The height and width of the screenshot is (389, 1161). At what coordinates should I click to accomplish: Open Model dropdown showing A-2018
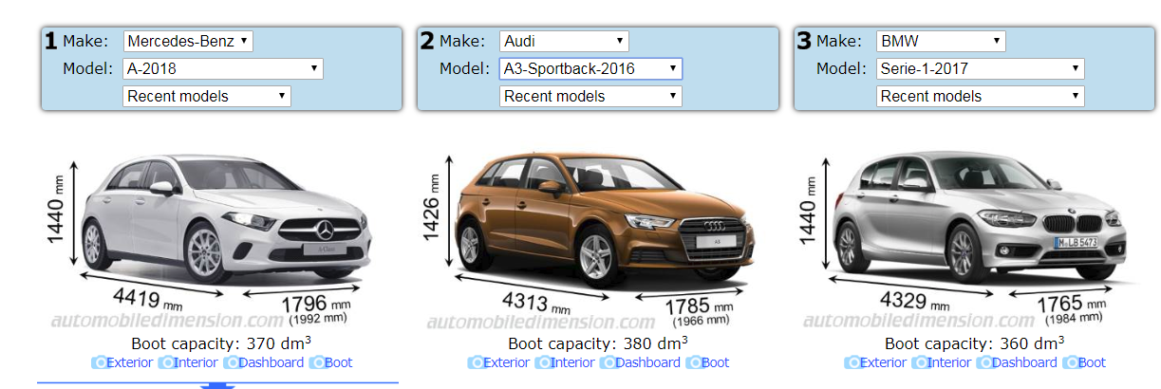coord(223,68)
